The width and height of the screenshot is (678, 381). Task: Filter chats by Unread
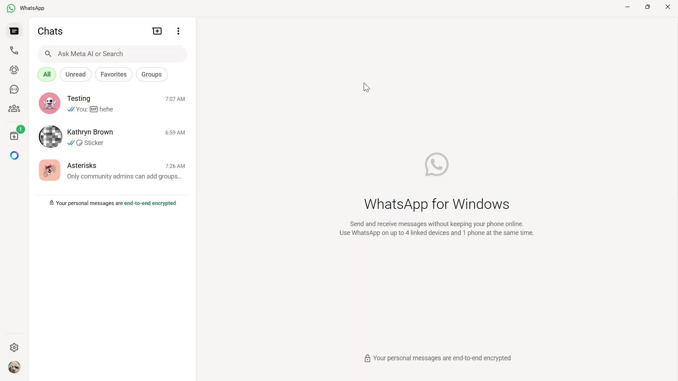click(x=75, y=74)
